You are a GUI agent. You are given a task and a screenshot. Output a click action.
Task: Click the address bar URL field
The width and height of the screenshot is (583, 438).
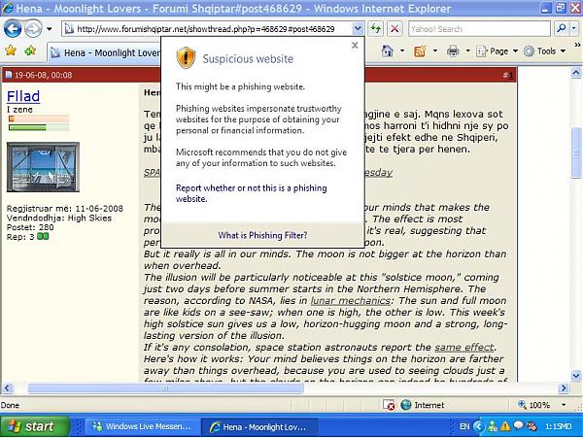pos(207,29)
